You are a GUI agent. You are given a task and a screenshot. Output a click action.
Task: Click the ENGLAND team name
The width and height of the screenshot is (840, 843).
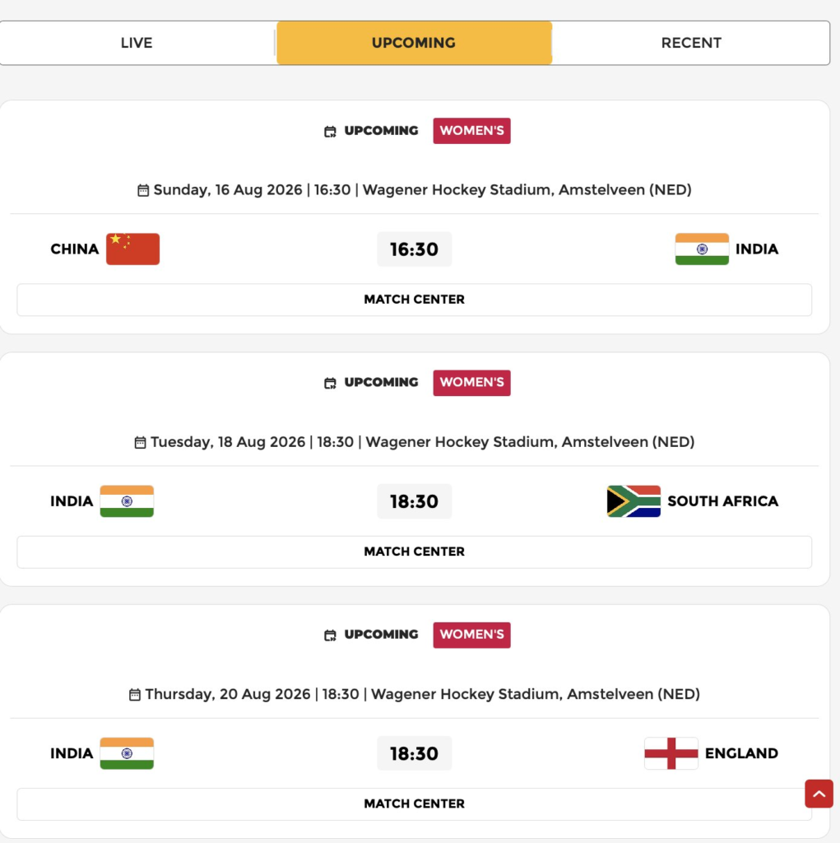click(x=741, y=753)
